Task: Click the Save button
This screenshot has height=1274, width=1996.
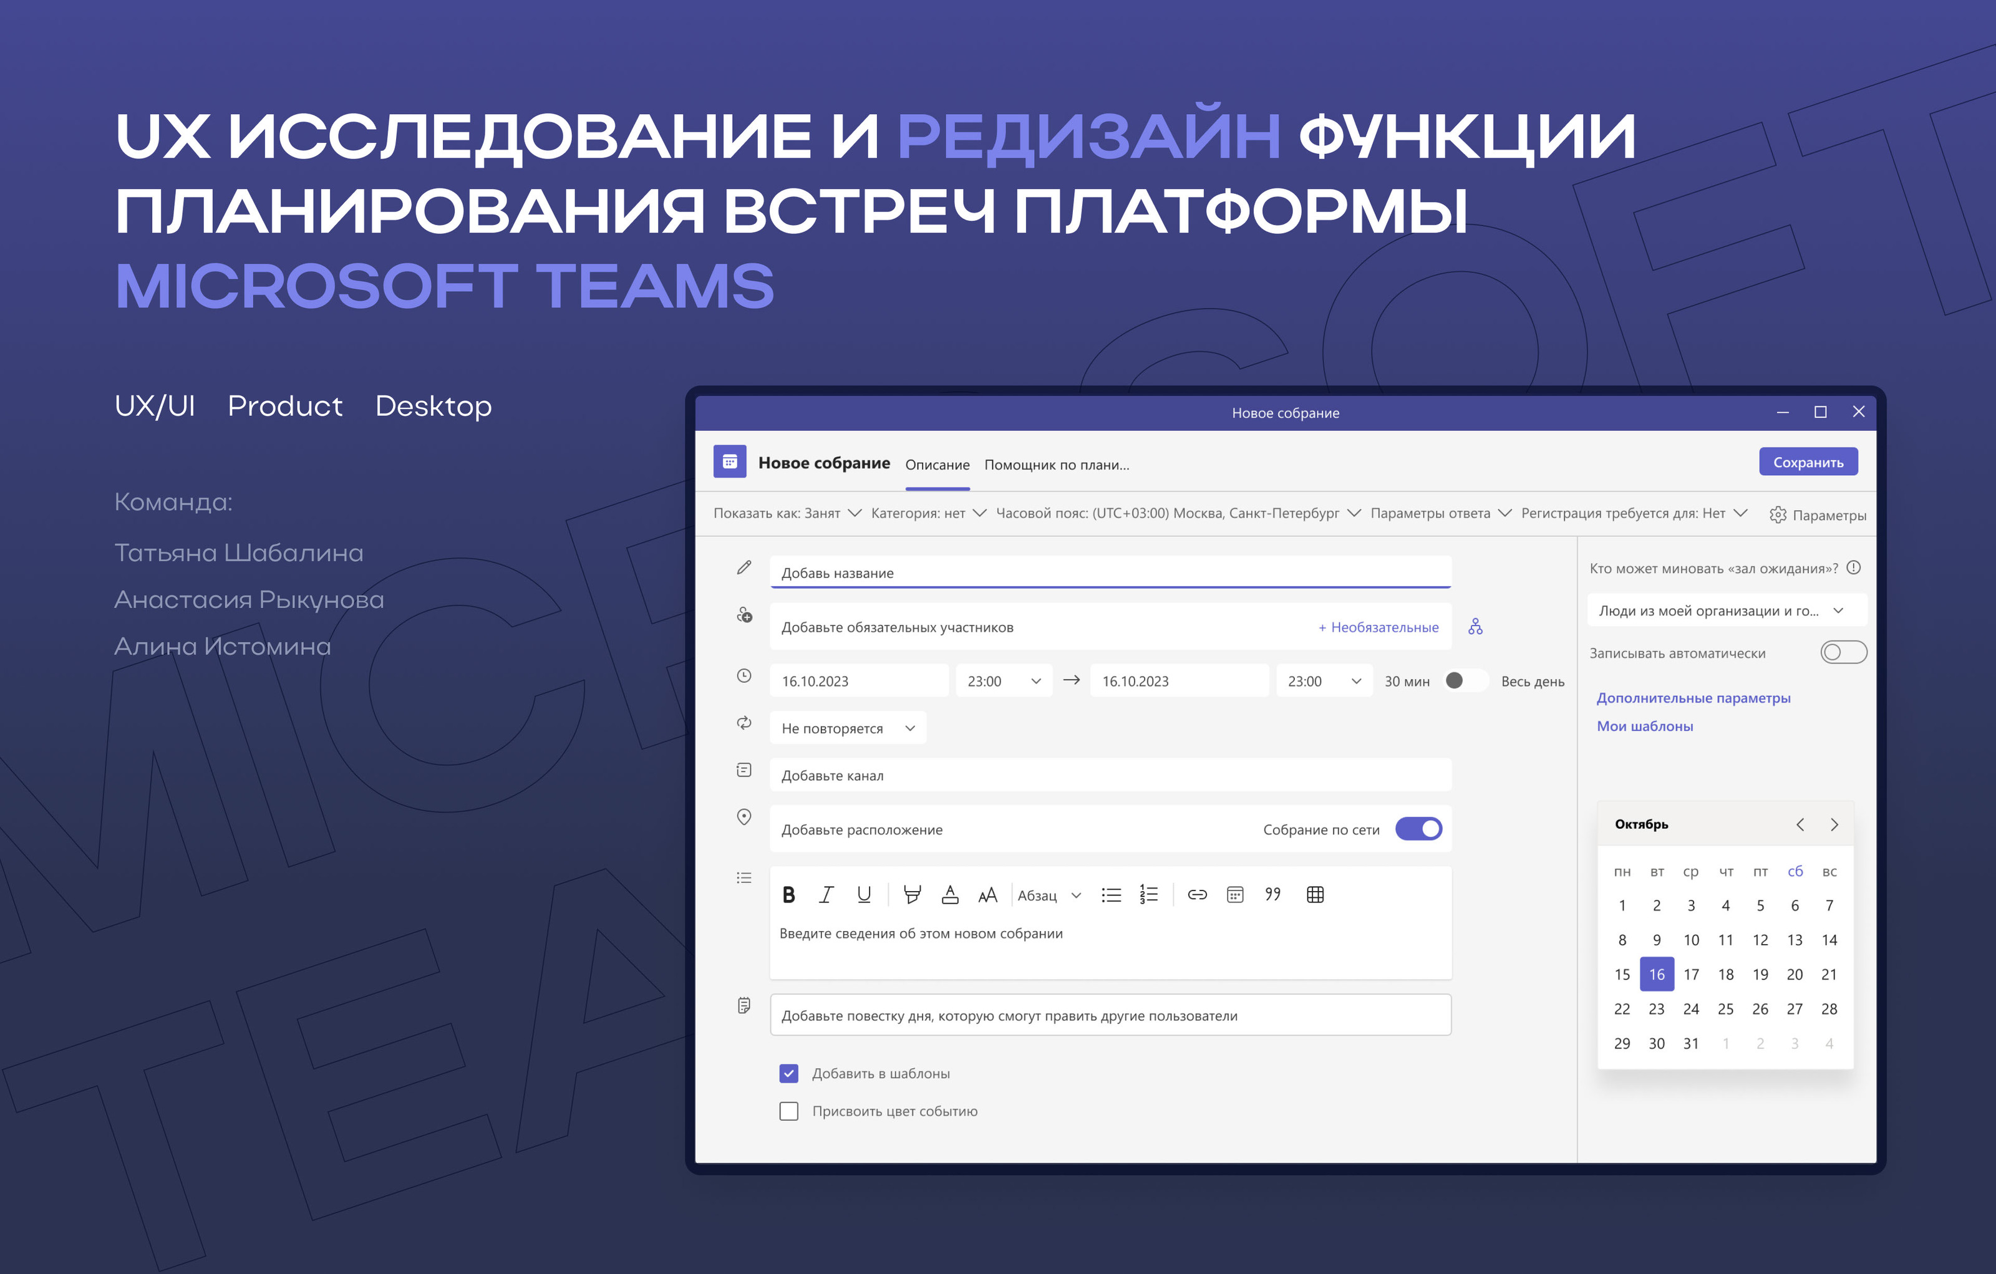Action: click(1808, 461)
